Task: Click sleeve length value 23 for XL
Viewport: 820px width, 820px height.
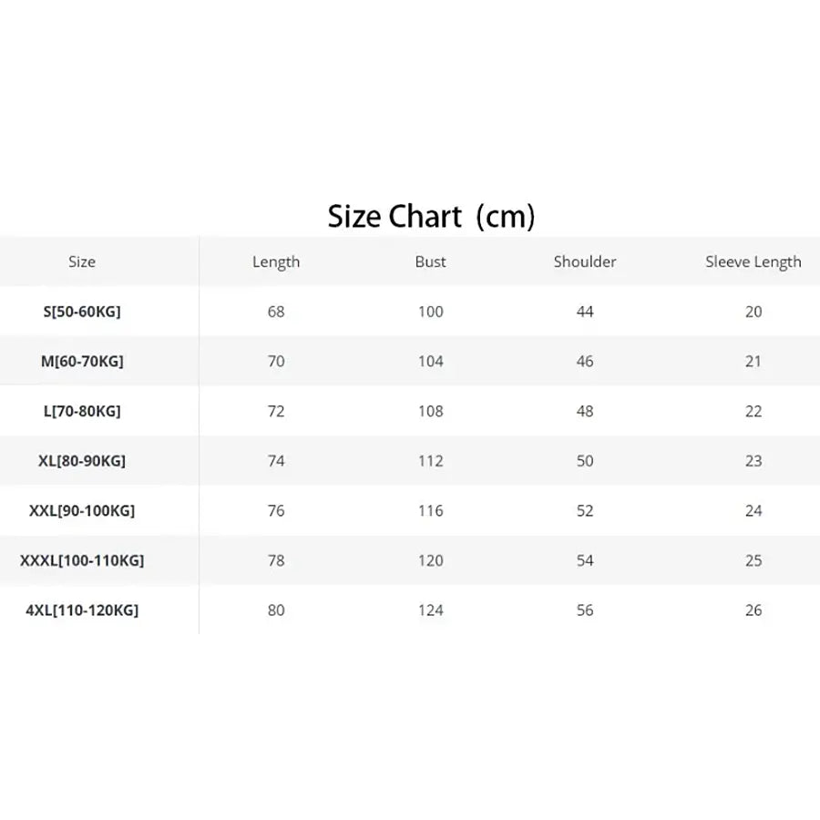Action: pyautogui.click(x=753, y=461)
